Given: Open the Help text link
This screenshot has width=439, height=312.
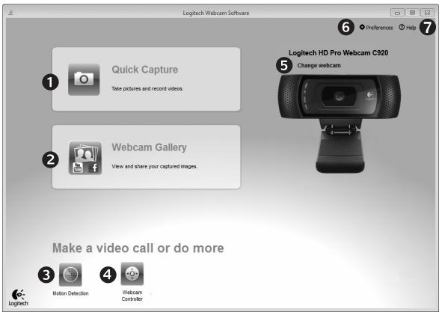Looking at the screenshot, I should (x=411, y=28).
